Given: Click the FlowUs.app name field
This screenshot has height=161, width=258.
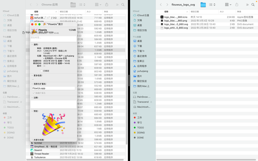Looking at the screenshot, I should [x=53, y=88].
